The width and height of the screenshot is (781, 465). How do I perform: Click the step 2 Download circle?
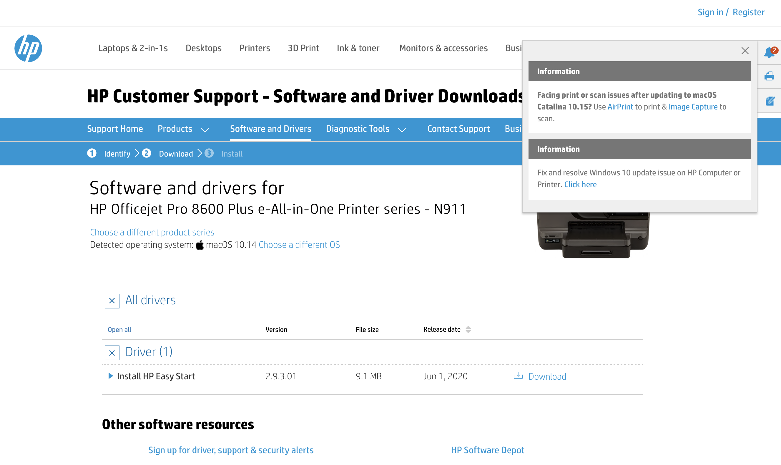(146, 153)
